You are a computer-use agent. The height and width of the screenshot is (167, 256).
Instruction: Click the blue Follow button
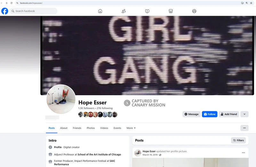coord(210,114)
